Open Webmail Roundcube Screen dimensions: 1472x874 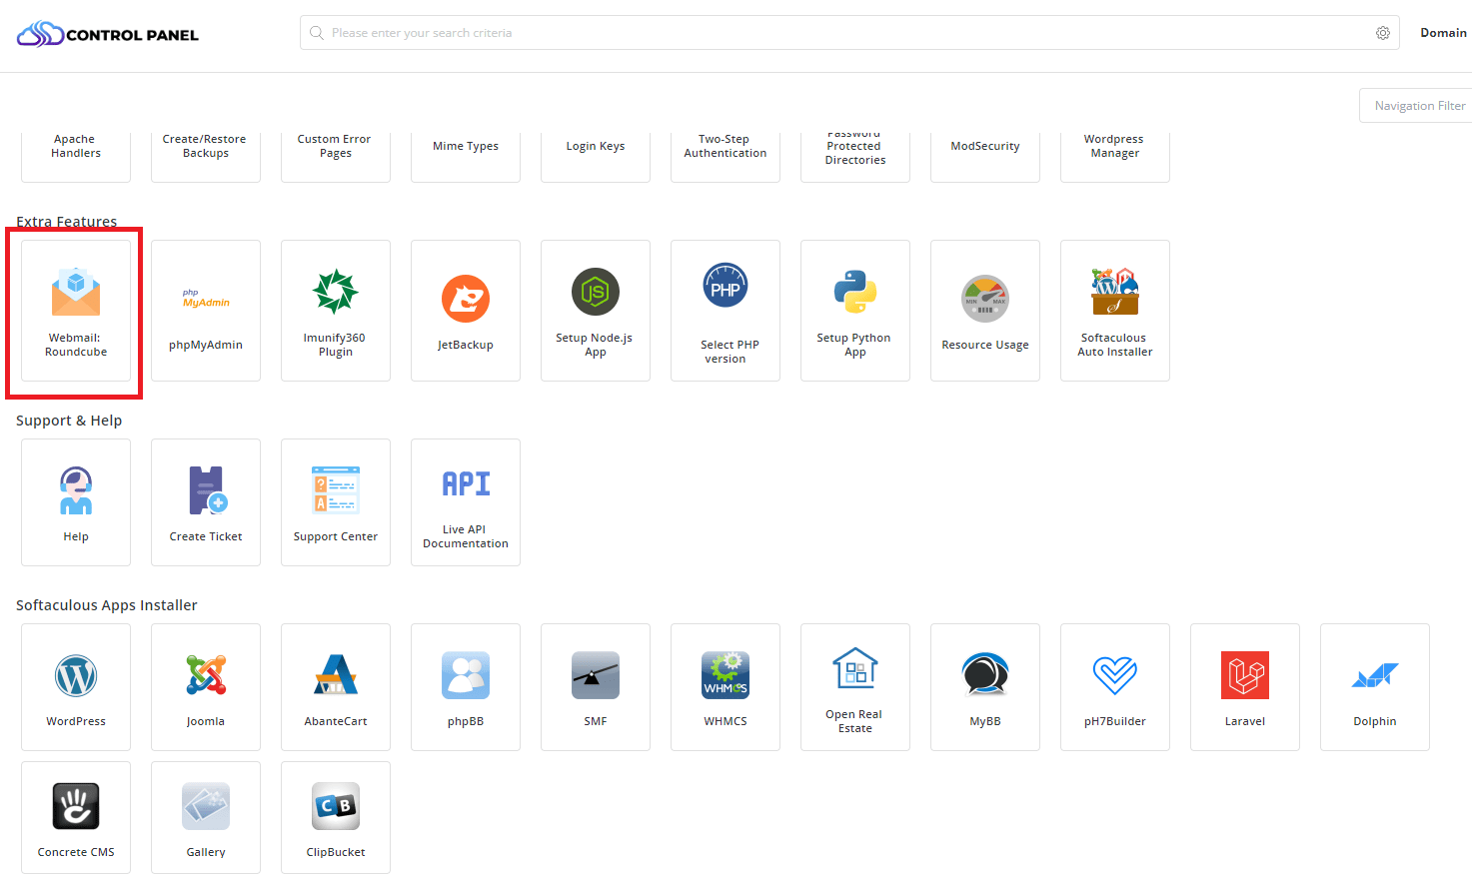[75, 310]
